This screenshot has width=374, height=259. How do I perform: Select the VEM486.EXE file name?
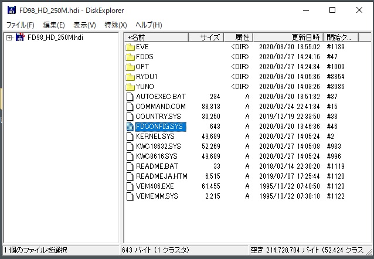155,186
